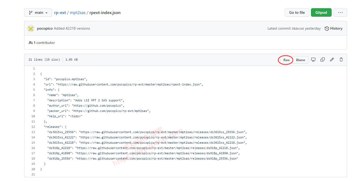Edit this file pencil icon
The height and width of the screenshot is (181, 359).
tap(332, 60)
